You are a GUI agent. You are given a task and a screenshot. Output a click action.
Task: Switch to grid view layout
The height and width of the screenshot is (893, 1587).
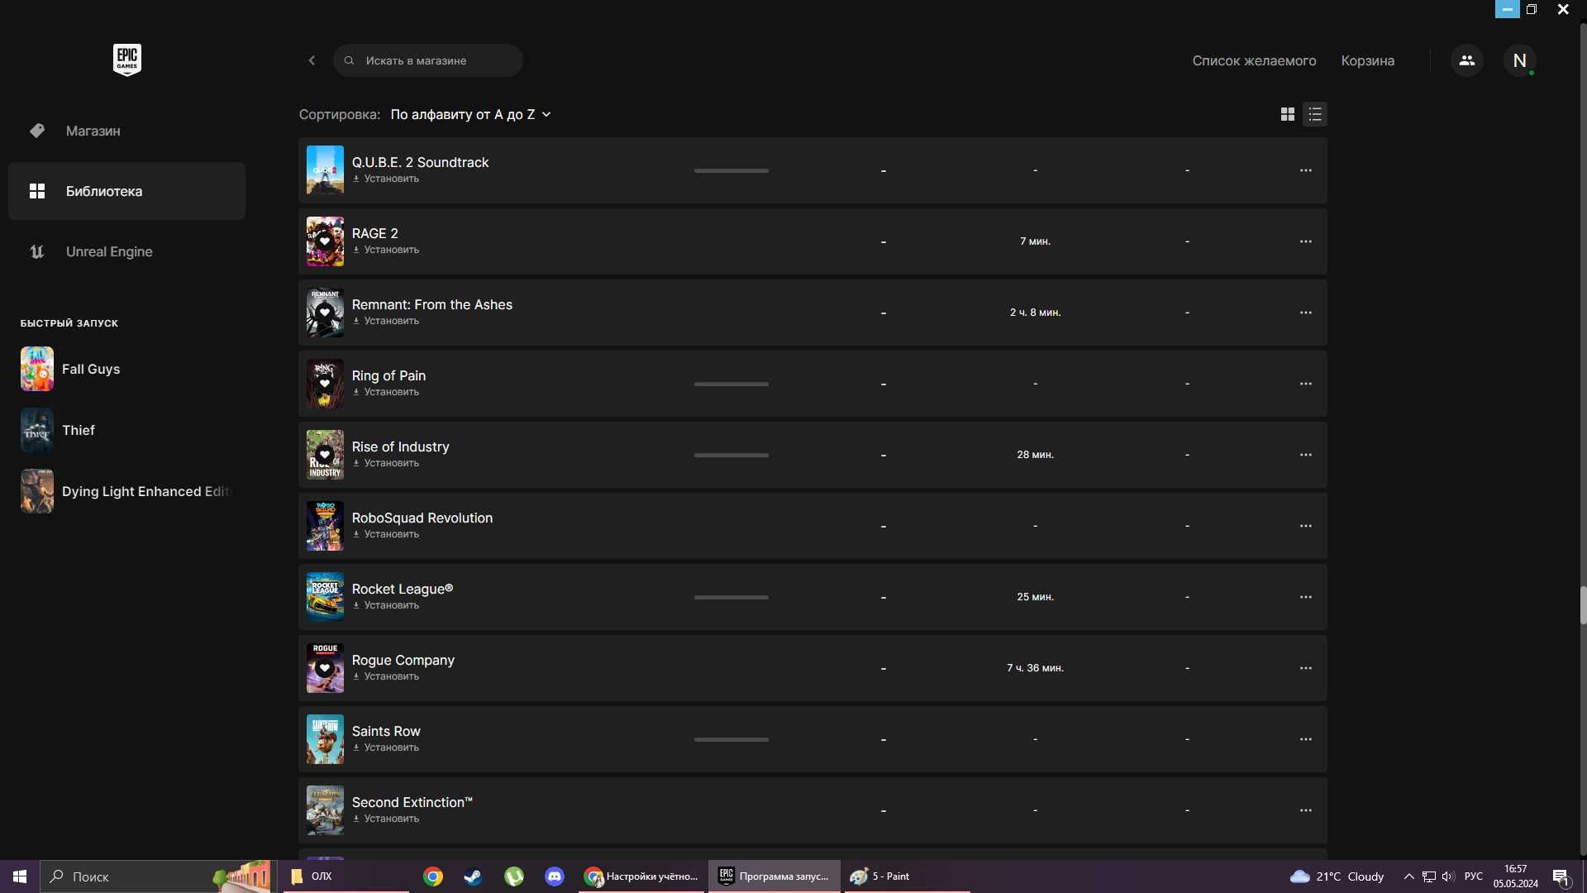1287,114
